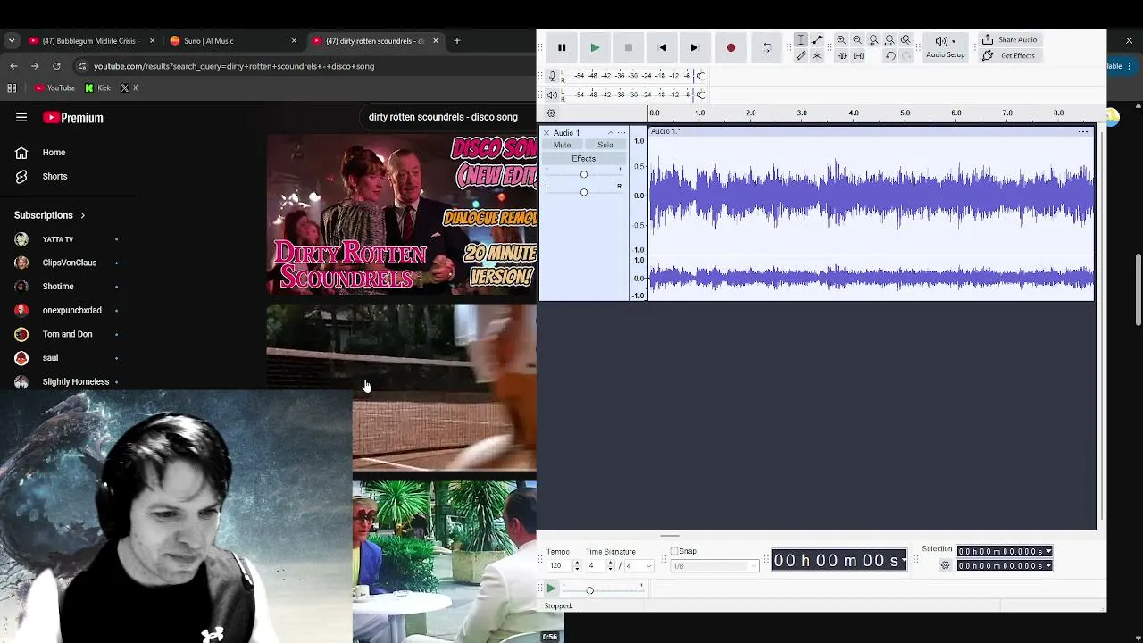Click the Tempo stepper arrows
The image size is (1143, 643).
pos(576,566)
